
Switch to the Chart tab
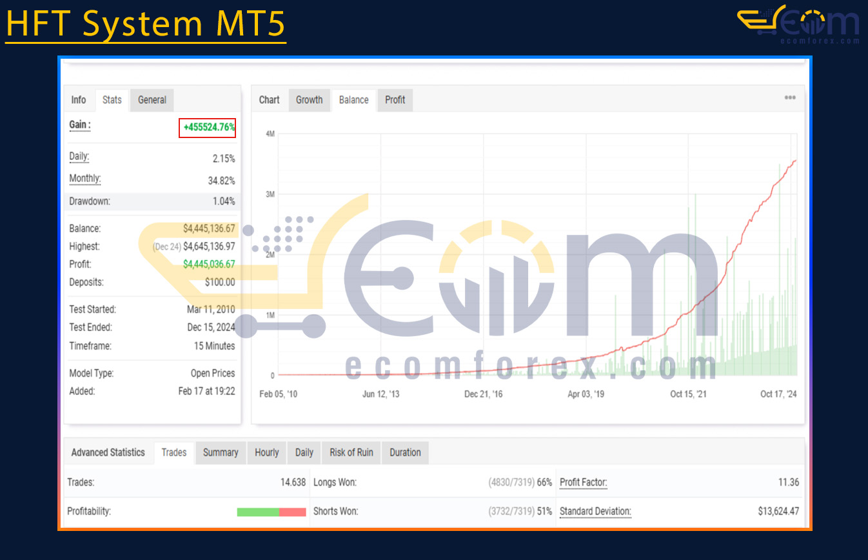click(x=270, y=100)
